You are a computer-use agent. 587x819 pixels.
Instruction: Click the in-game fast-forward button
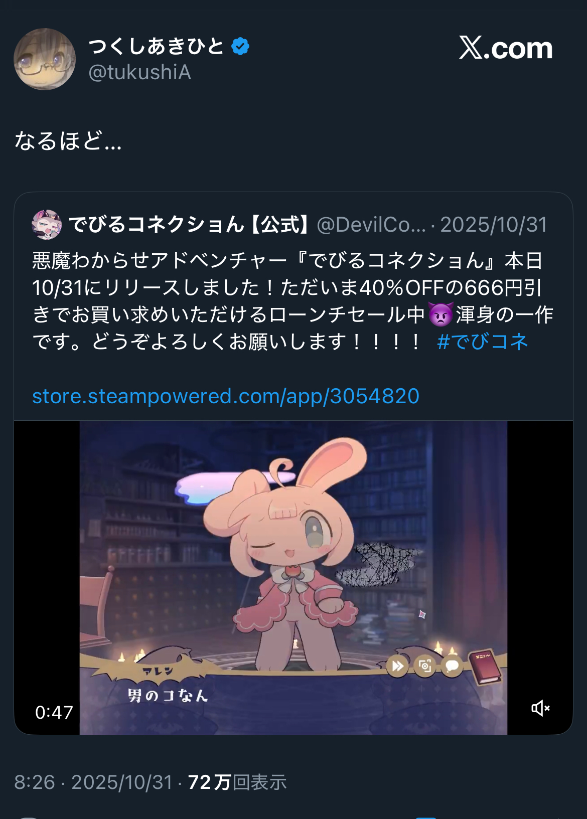coord(397,666)
